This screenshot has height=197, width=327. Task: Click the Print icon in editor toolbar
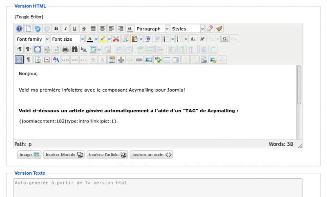click(x=65, y=49)
